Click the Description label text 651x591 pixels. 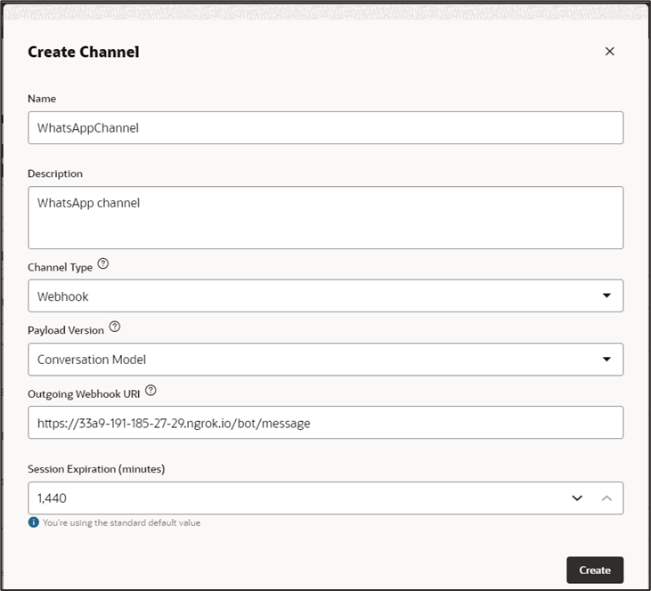click(55, 174)
